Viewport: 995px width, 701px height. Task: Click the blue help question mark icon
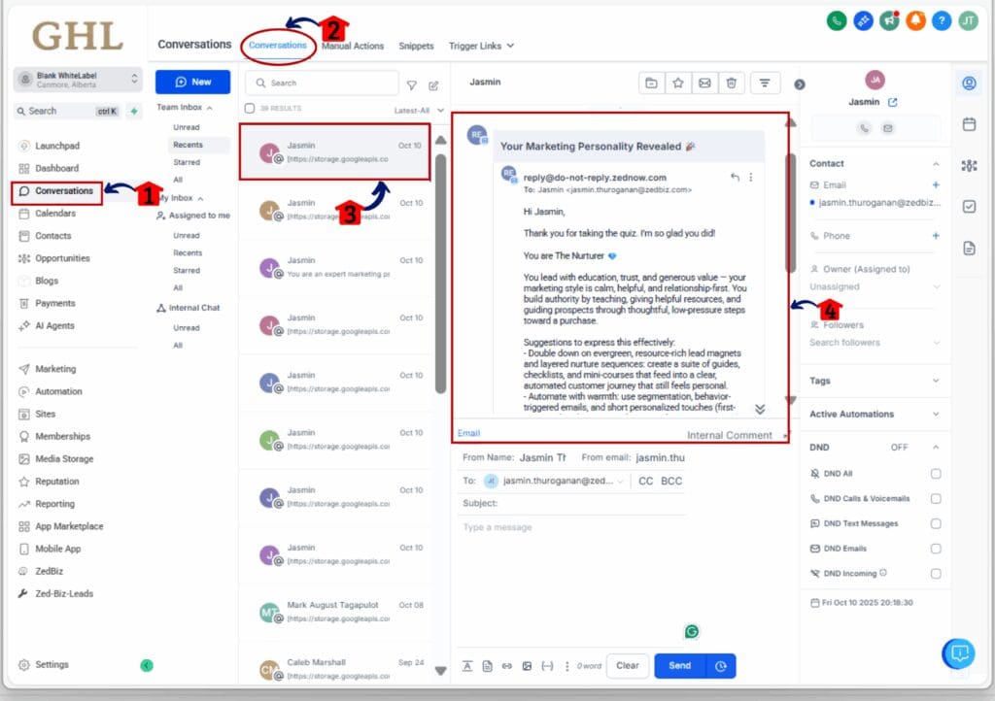pyautogui.click(x=941, y=20)
